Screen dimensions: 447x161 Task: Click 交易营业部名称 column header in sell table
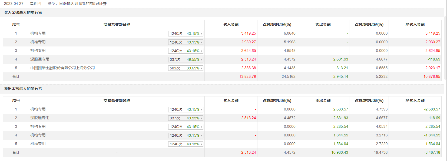117,100
